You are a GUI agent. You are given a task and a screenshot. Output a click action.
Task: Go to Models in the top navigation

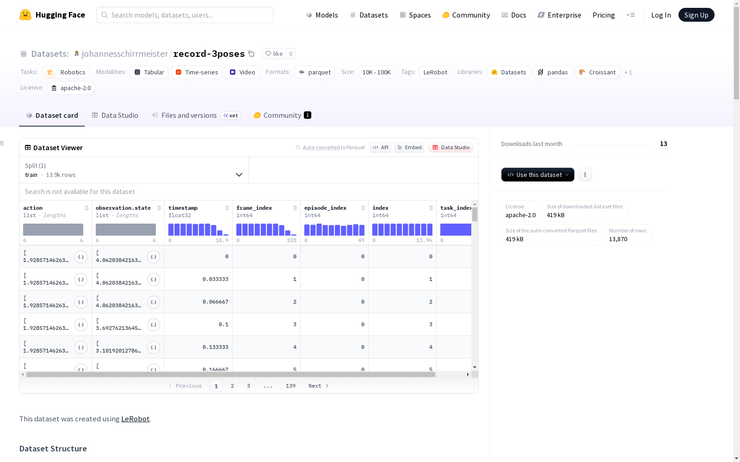(x=322, y=15)
